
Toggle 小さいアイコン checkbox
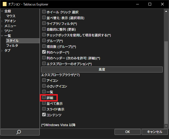click(x=44, y=86)
